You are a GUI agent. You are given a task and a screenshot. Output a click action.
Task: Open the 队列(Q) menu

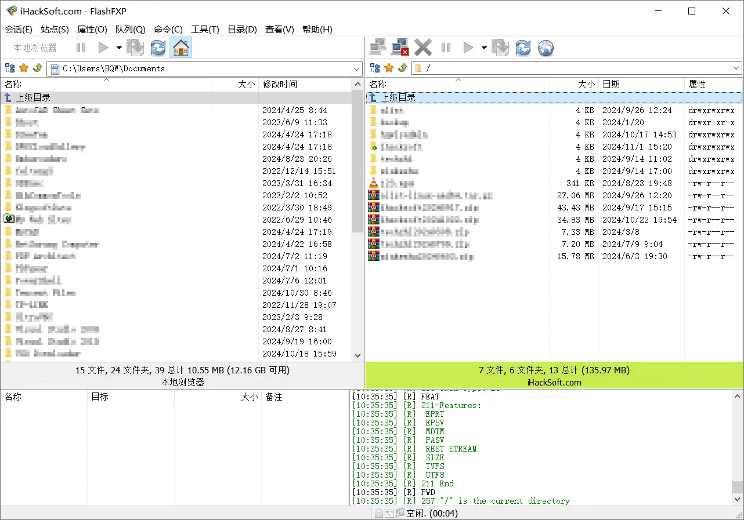pyautogui.click(x=131, y=30)
